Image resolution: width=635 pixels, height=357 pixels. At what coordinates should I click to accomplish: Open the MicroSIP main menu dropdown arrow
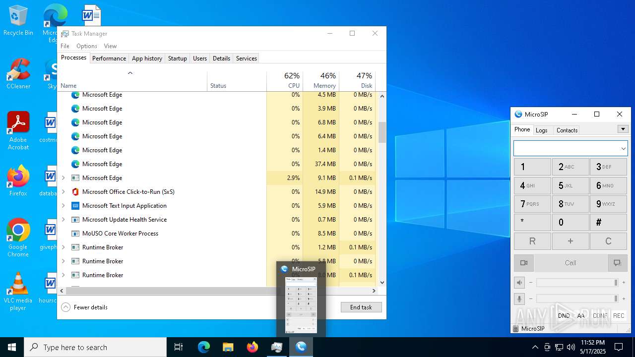click(623, 129)
